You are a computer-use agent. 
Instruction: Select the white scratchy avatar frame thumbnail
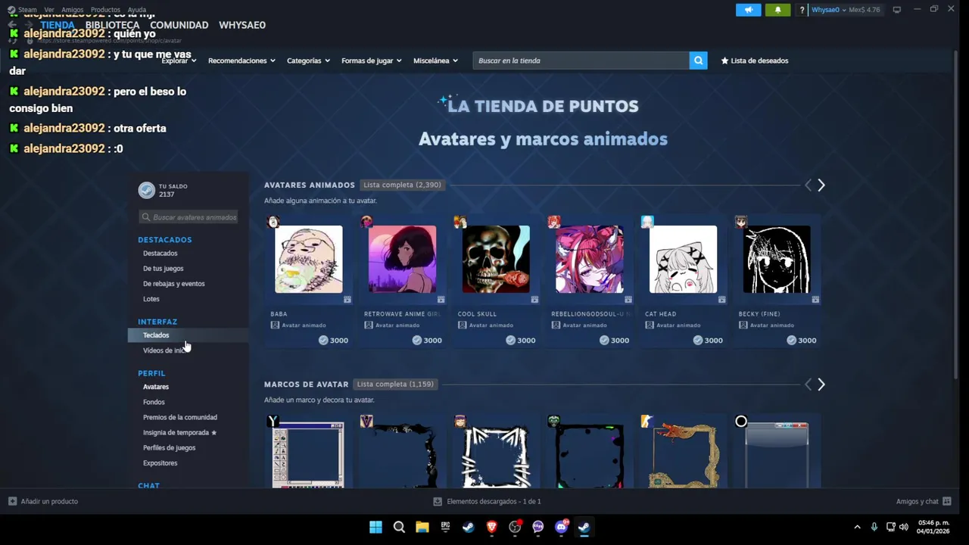click(496, 456)
